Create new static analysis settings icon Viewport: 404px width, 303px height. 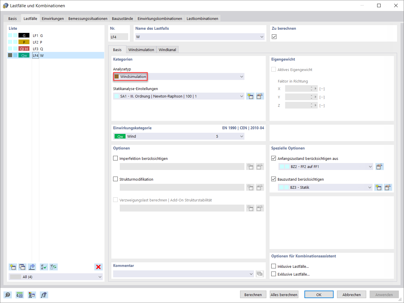[250, 96]
